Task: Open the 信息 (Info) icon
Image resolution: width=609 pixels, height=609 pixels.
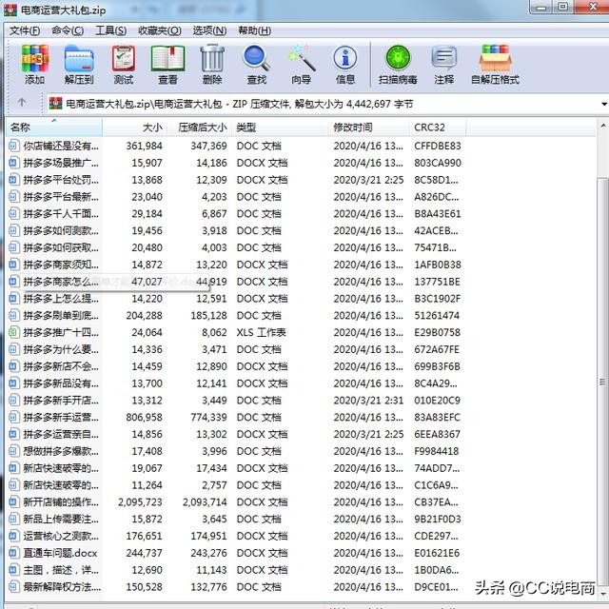Action: [345, 59]
